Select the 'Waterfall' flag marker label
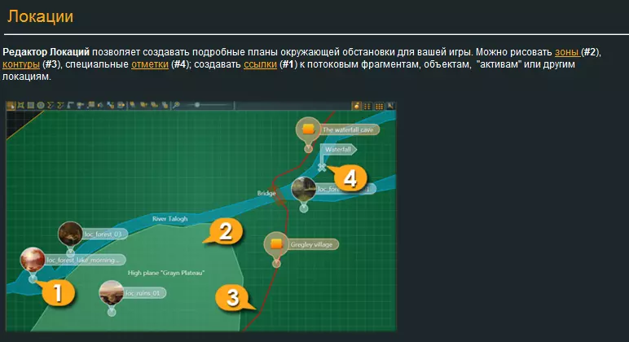Viewport: 629px width, 342px height. [x=338, y=150]
